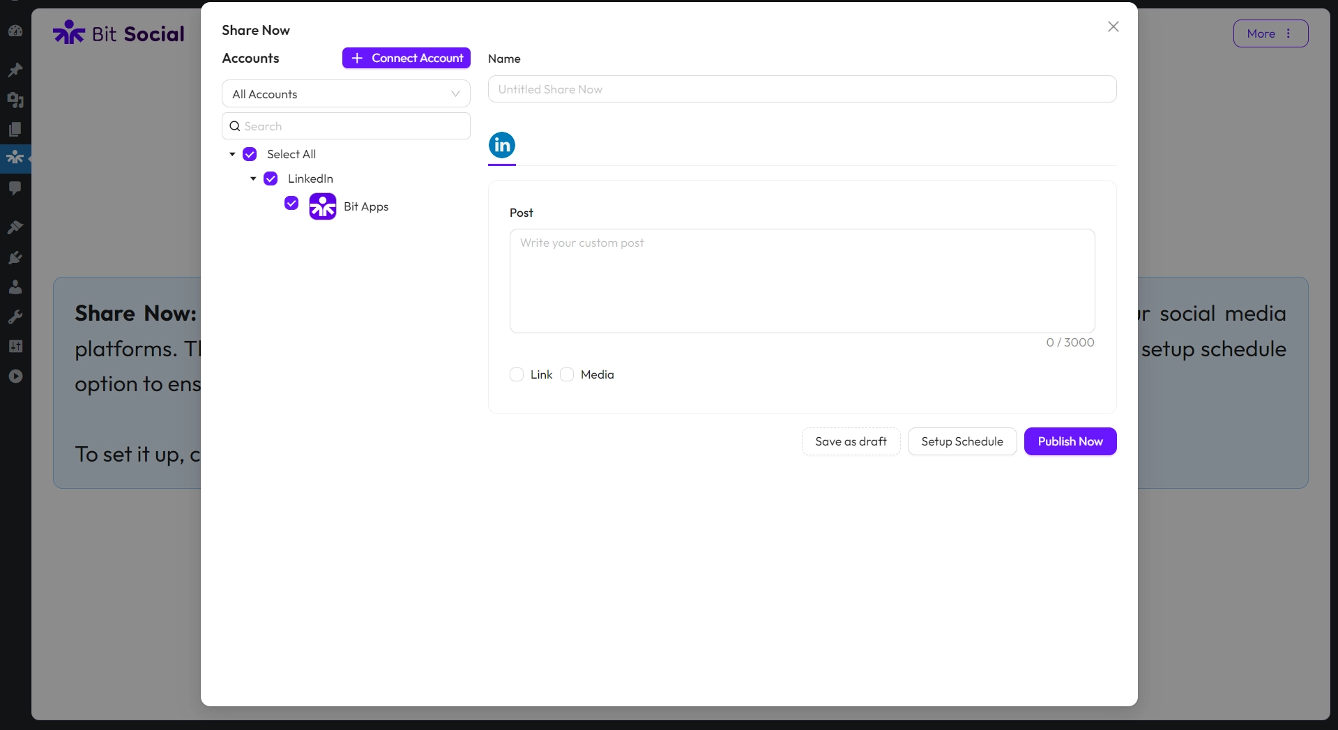Uncheck the Select All checkbox
1338x730 pixels.
(250, 154)
